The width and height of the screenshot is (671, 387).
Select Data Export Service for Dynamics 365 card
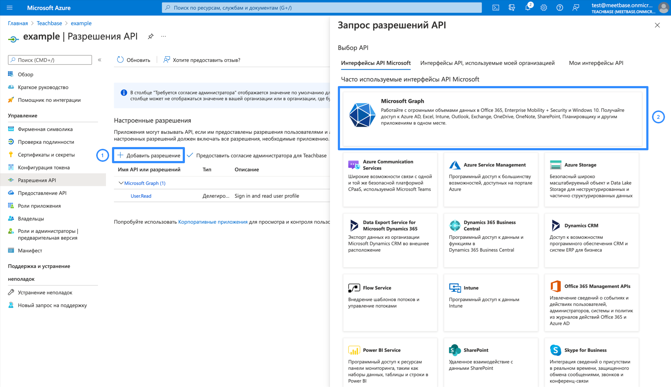click(x=390, y=240)
